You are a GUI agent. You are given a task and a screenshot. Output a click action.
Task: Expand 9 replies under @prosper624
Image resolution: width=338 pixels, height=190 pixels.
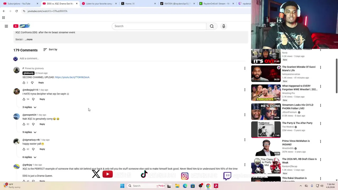point(29,132)
